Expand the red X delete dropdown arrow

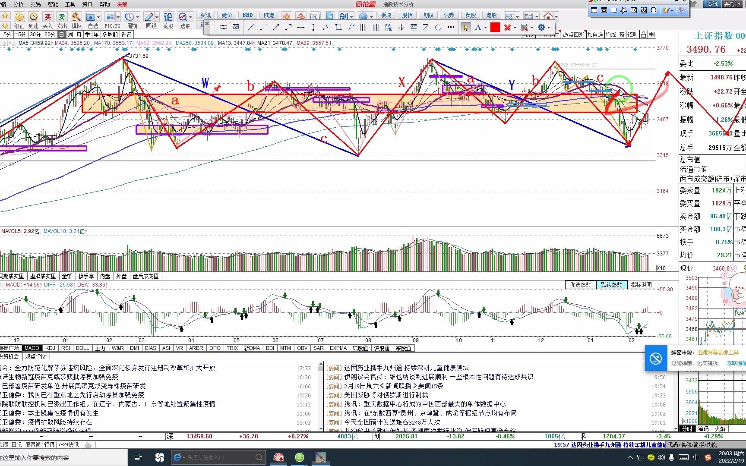(515, 28)
